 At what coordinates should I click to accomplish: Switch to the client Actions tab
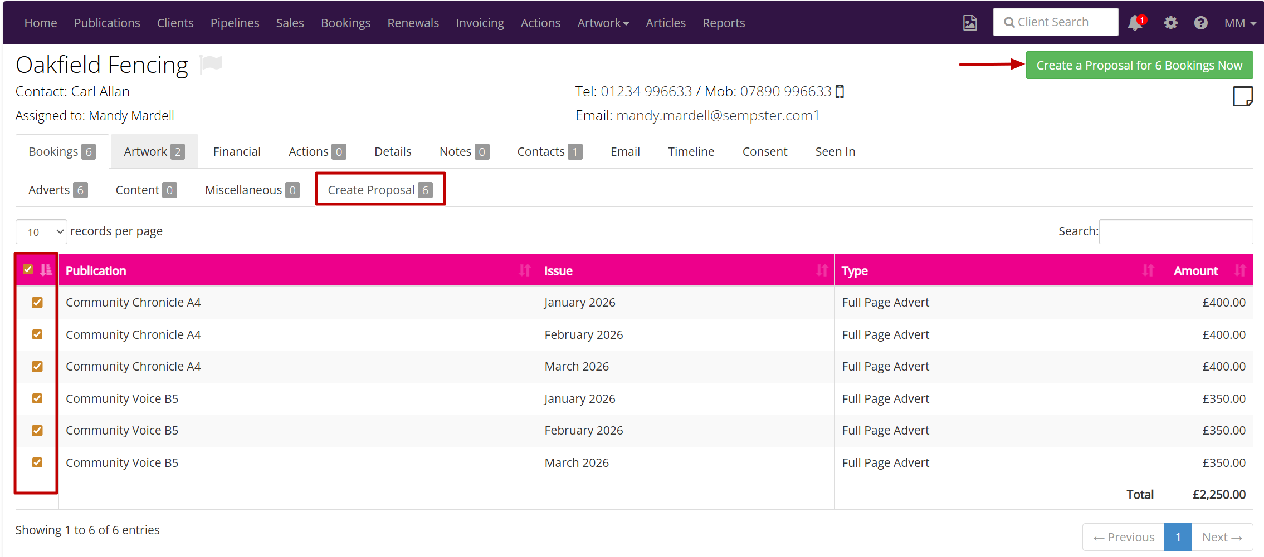click(318, 151)
